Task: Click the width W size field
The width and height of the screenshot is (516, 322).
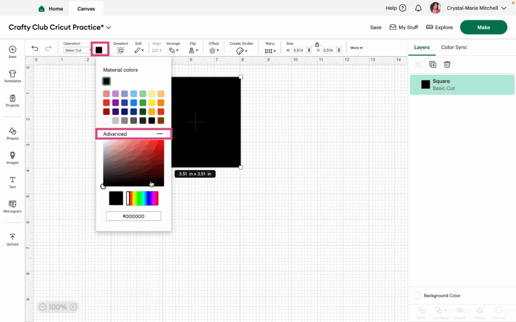Action: pos(299,50)
